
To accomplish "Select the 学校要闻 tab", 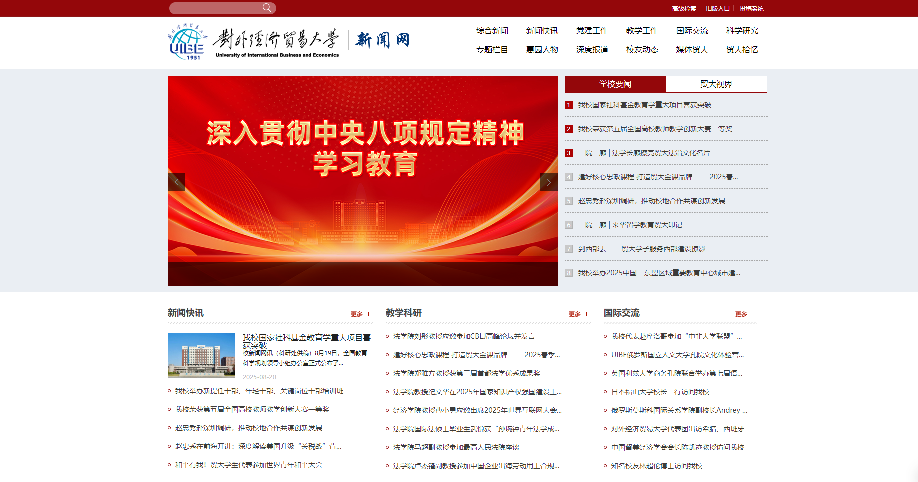I will tap(615, 84).
